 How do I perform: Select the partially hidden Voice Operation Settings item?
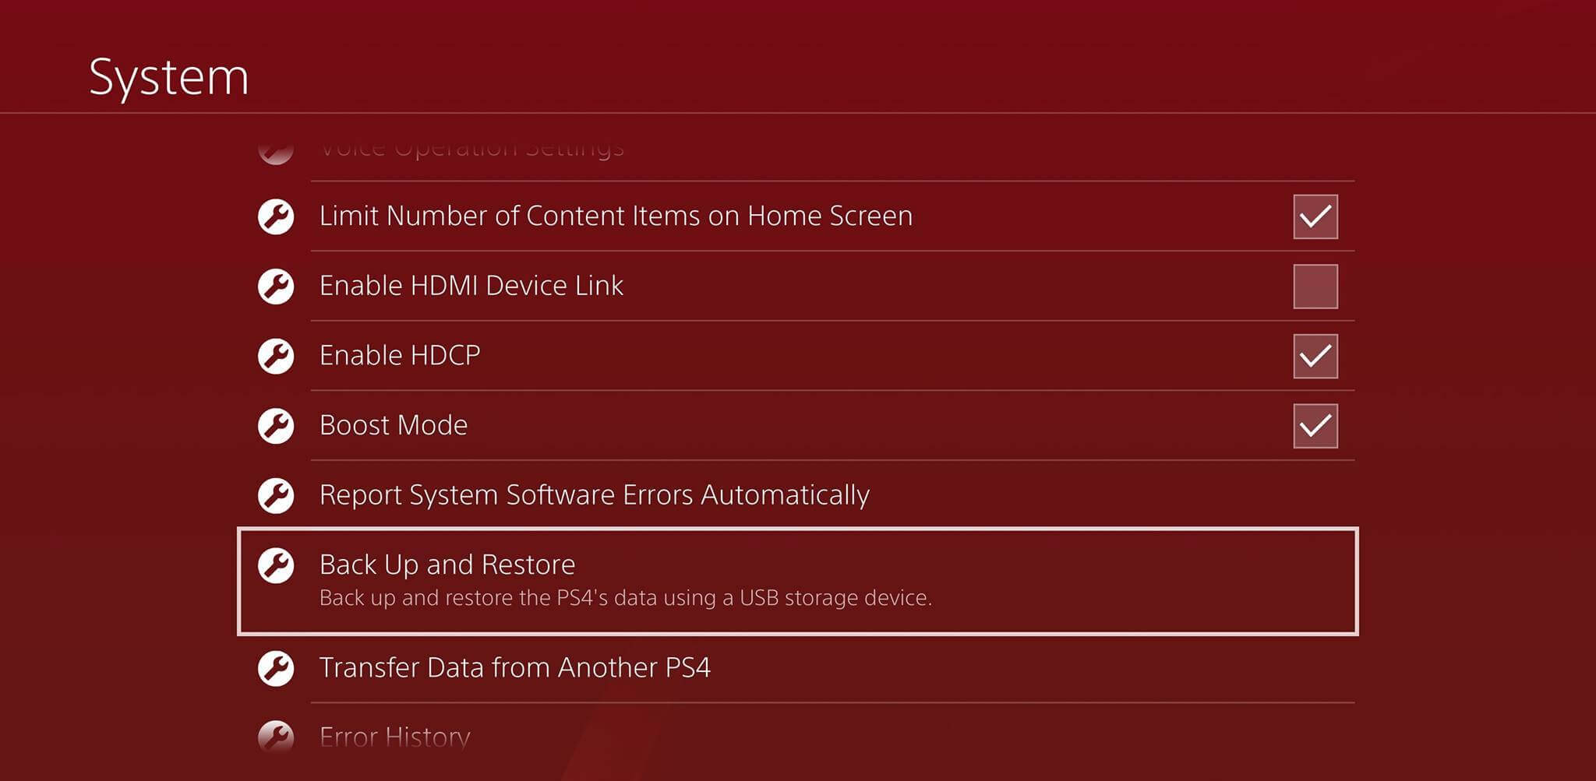coord(471,149)
